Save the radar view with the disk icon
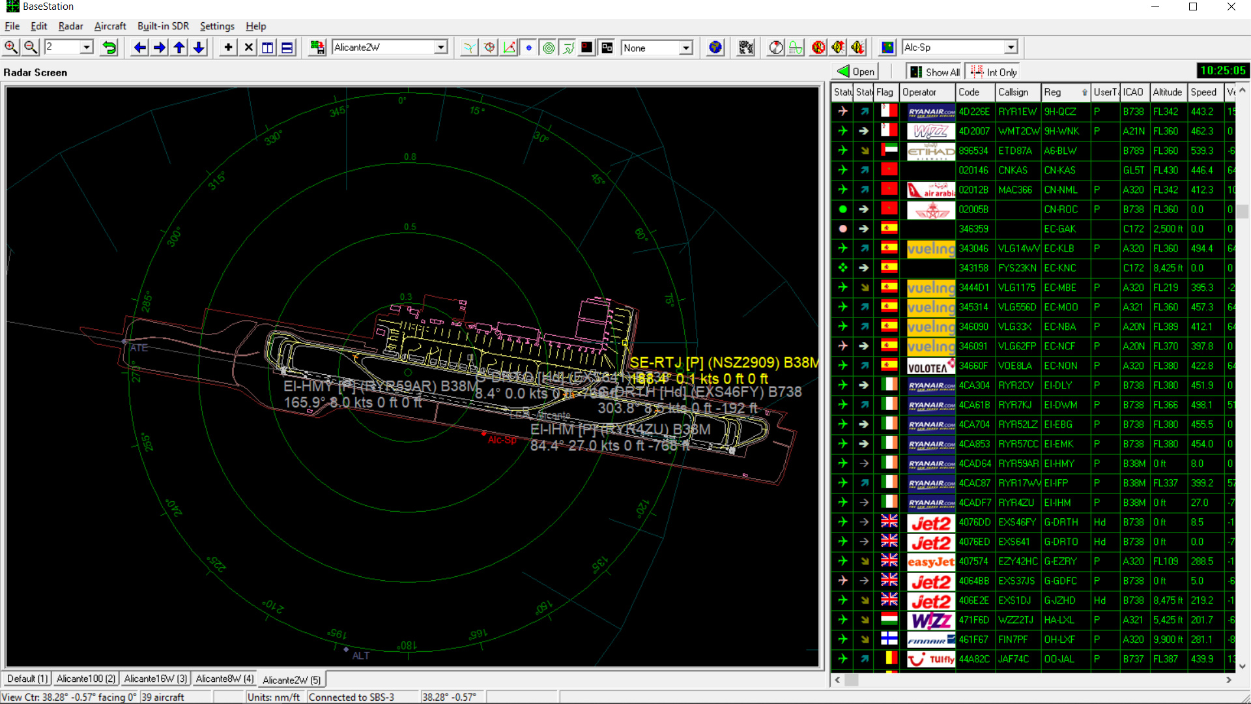 point(317,48)
